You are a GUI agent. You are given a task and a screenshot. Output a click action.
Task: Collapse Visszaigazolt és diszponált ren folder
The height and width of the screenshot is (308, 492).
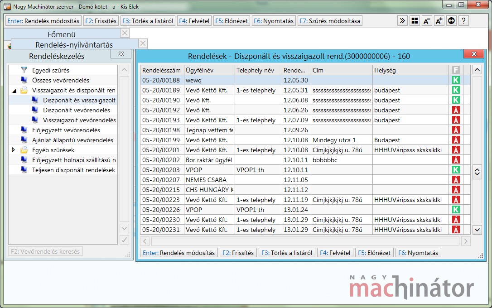coord(14,91)
